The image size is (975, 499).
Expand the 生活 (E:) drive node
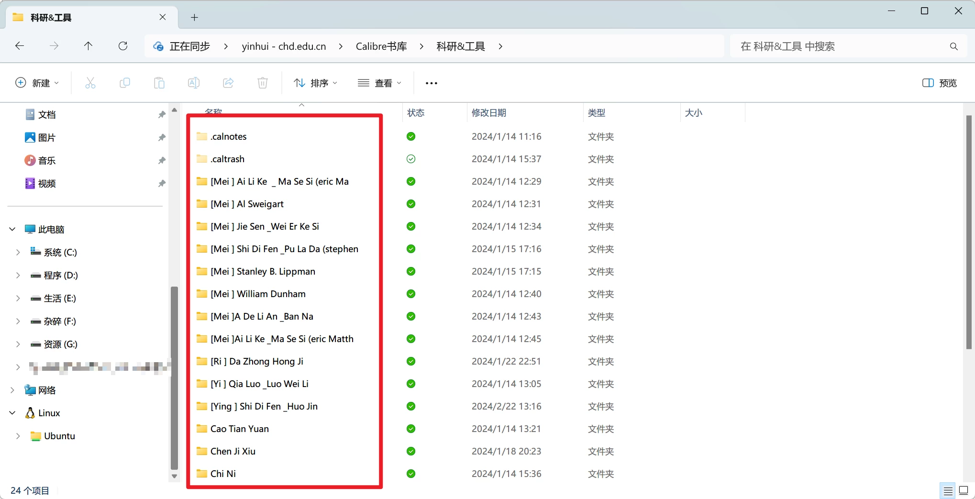pyautogui.click(x=18, y=299)
